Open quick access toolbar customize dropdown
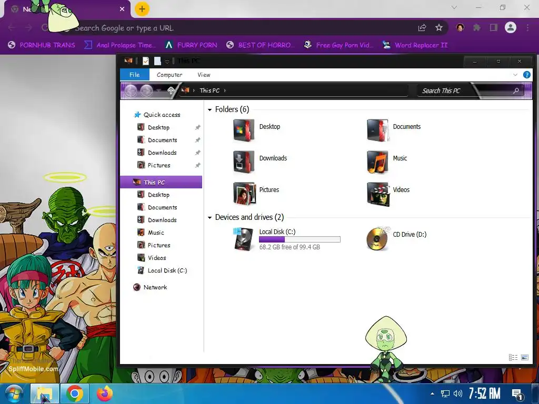The height and width of the screenshot is (404, 539). coord(167,62)
